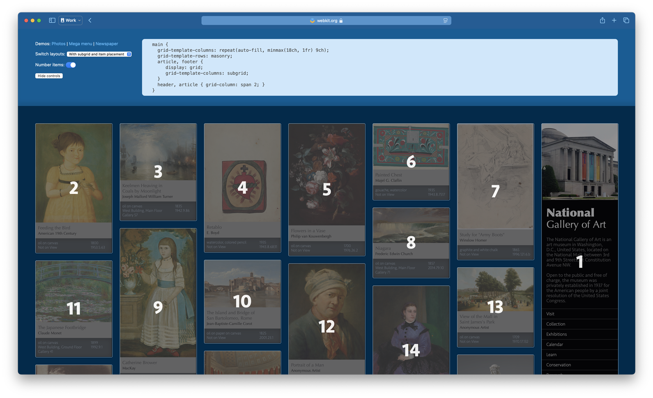Image resolution: width=653 pixels, height=398 pixels.
Task: Open the Catherine Brower painting card
Action: [158, 301]
